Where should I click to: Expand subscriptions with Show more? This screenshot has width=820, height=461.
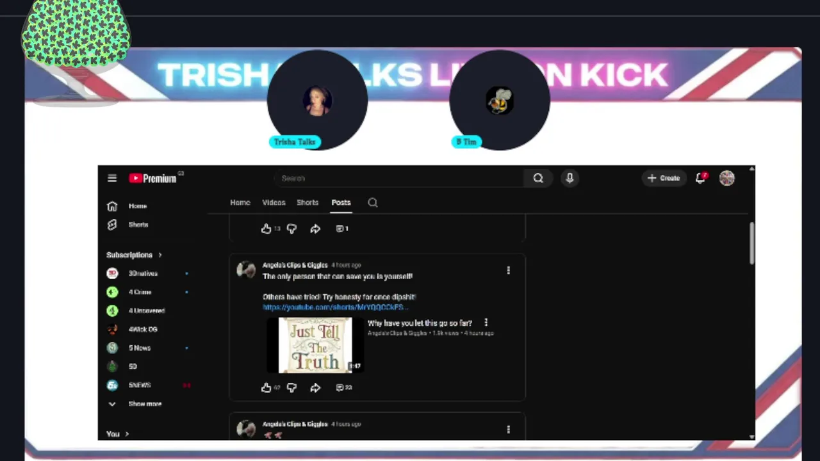click(136, 404)
